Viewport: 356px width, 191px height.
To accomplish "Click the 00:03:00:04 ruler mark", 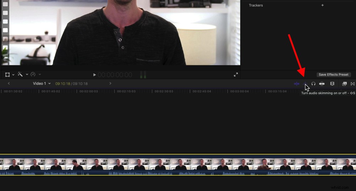I will point(240,91).
